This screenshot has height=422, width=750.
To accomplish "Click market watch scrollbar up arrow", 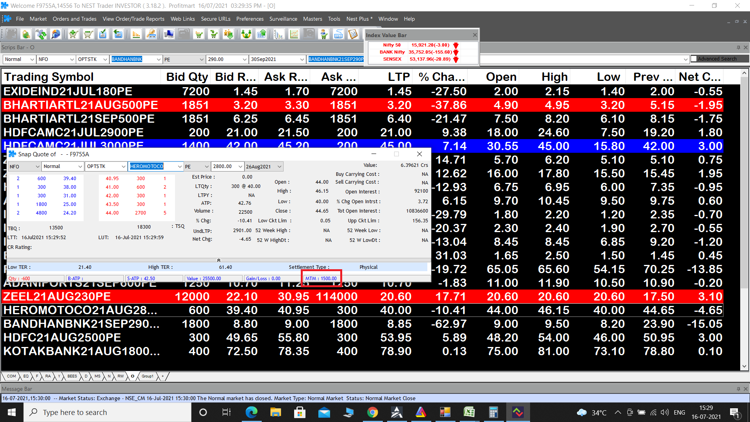I will click(744, 73).
